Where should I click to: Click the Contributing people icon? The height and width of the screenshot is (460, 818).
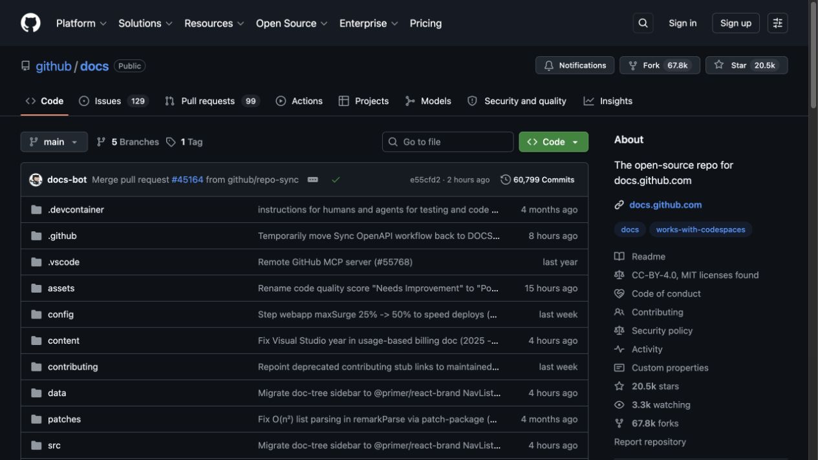tap(619, 312)
